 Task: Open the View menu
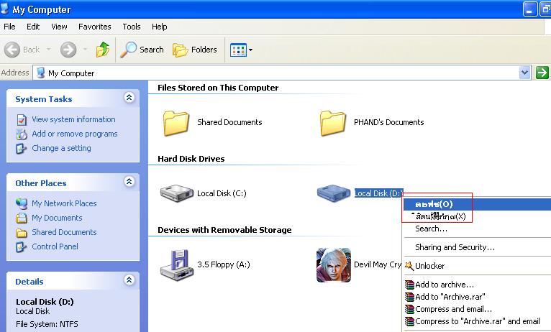59,27
